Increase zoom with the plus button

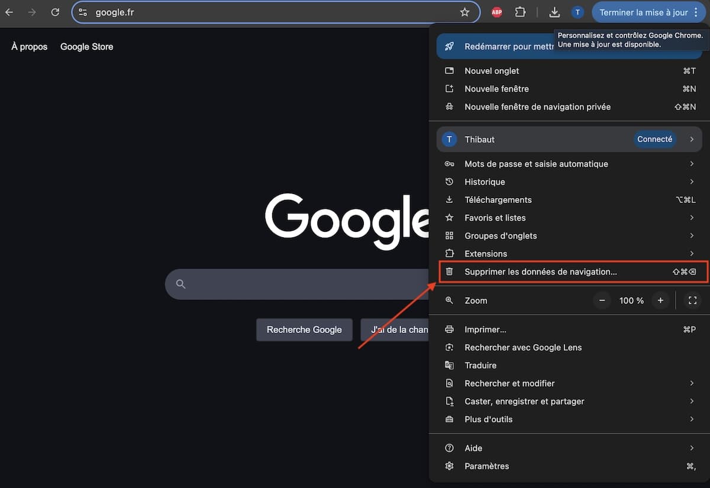pos(660,300)
